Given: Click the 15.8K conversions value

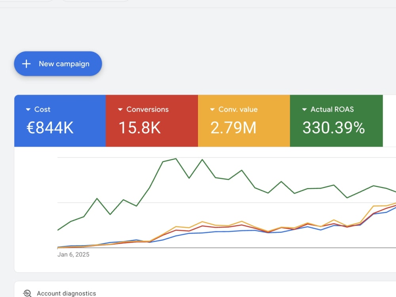Looking at the screenshot, I should click(x=139, y=128).
